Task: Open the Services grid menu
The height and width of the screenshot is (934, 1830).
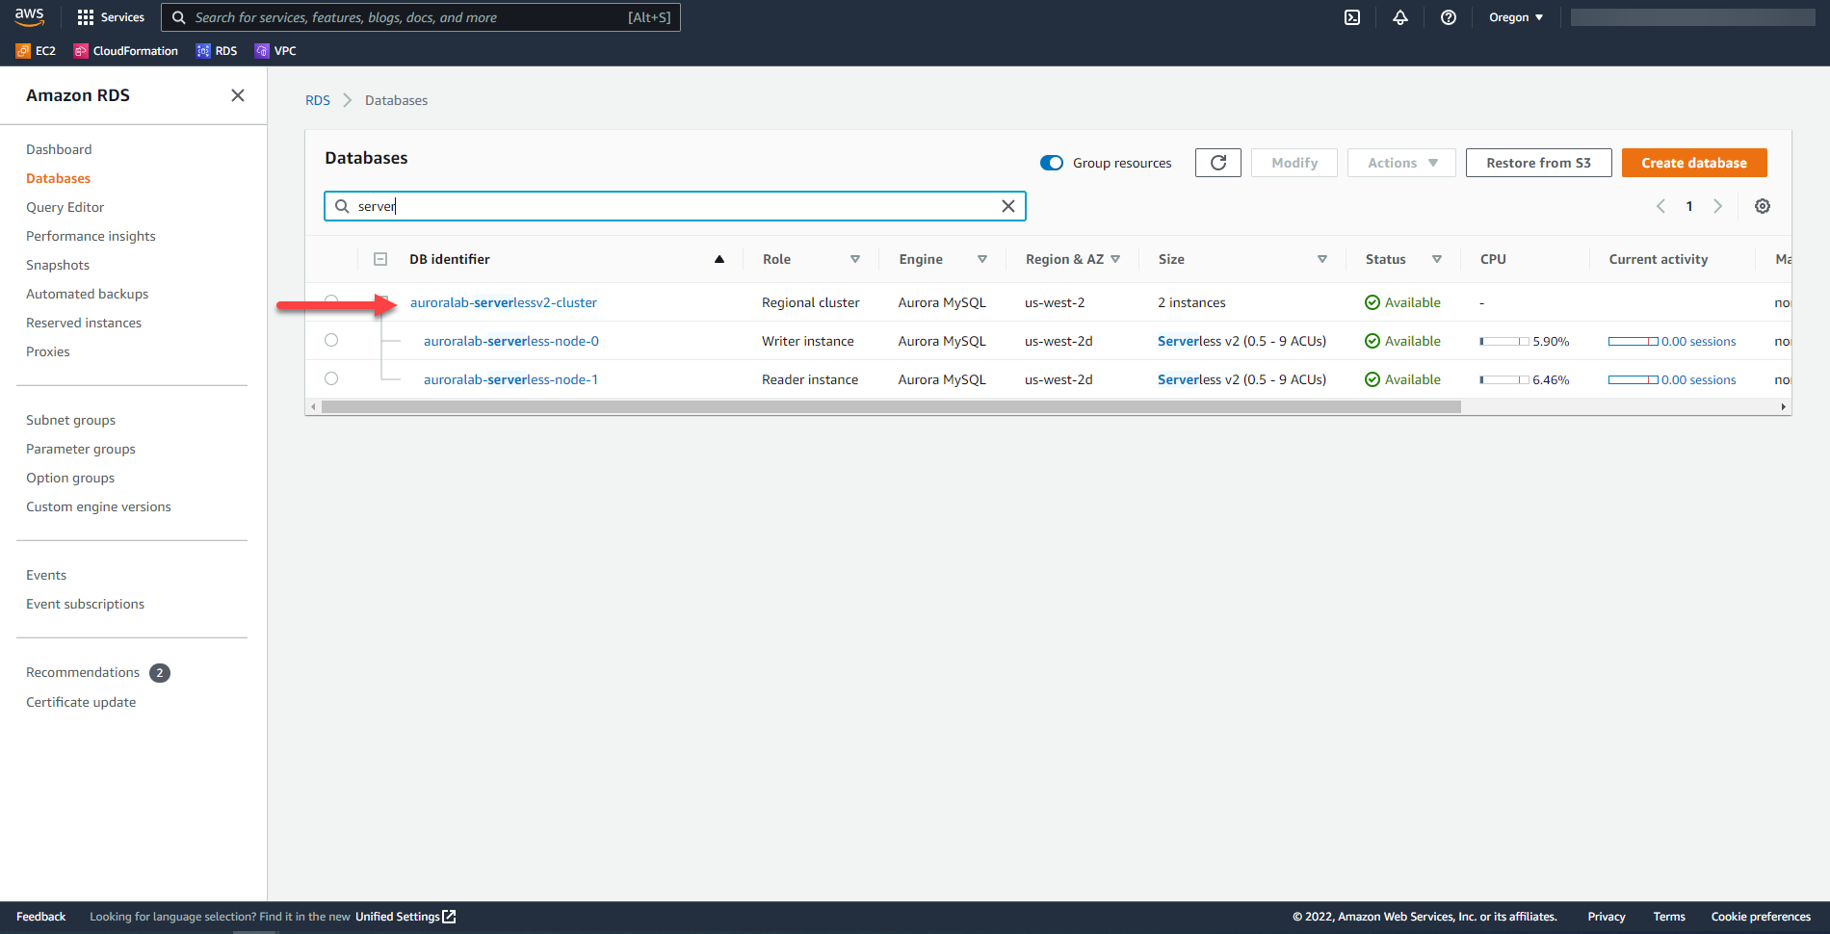Action: (111, 17)
